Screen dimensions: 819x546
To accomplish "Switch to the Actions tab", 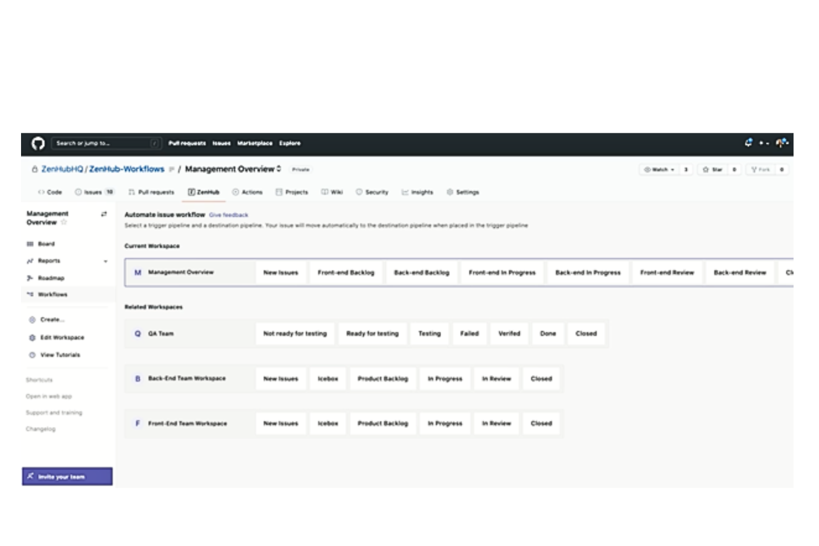I will [x=247, y=193].
